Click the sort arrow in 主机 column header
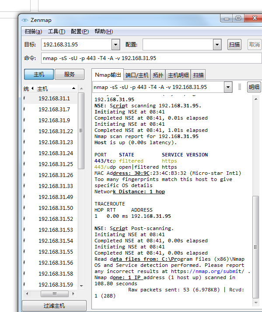Image resolution: width=262 pixels, height=312 pixels. [x=73, y=88]
